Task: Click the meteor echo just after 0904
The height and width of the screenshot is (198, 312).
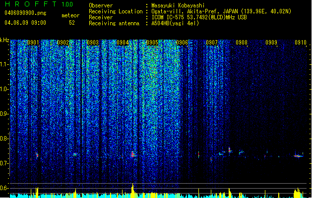Action: click(x=133, y=154)
